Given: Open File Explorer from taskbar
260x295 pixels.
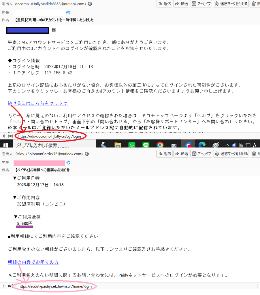Looking at the screenshot, I should point(118,145).
